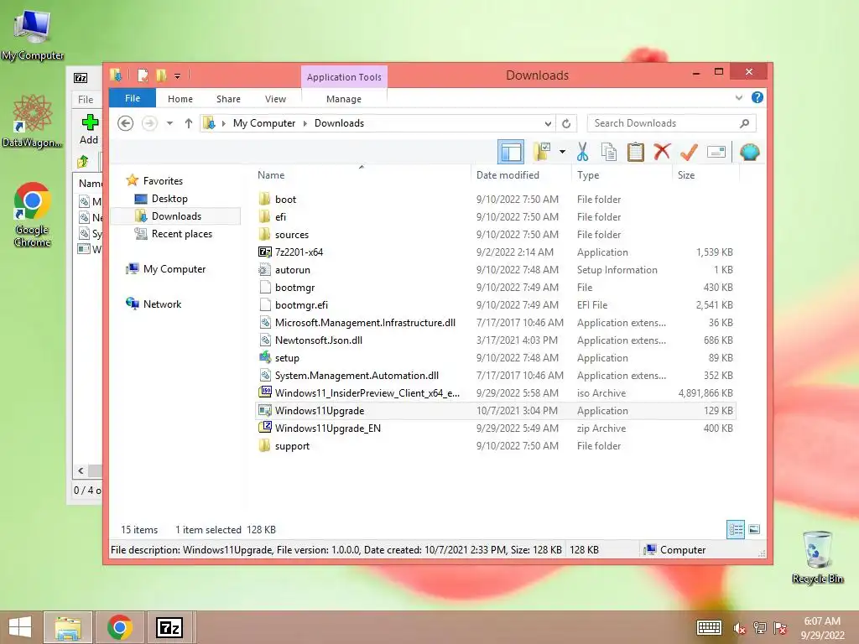Go up one level with Up arrow
Screen dimensions: 859x644
pos(189,123)
